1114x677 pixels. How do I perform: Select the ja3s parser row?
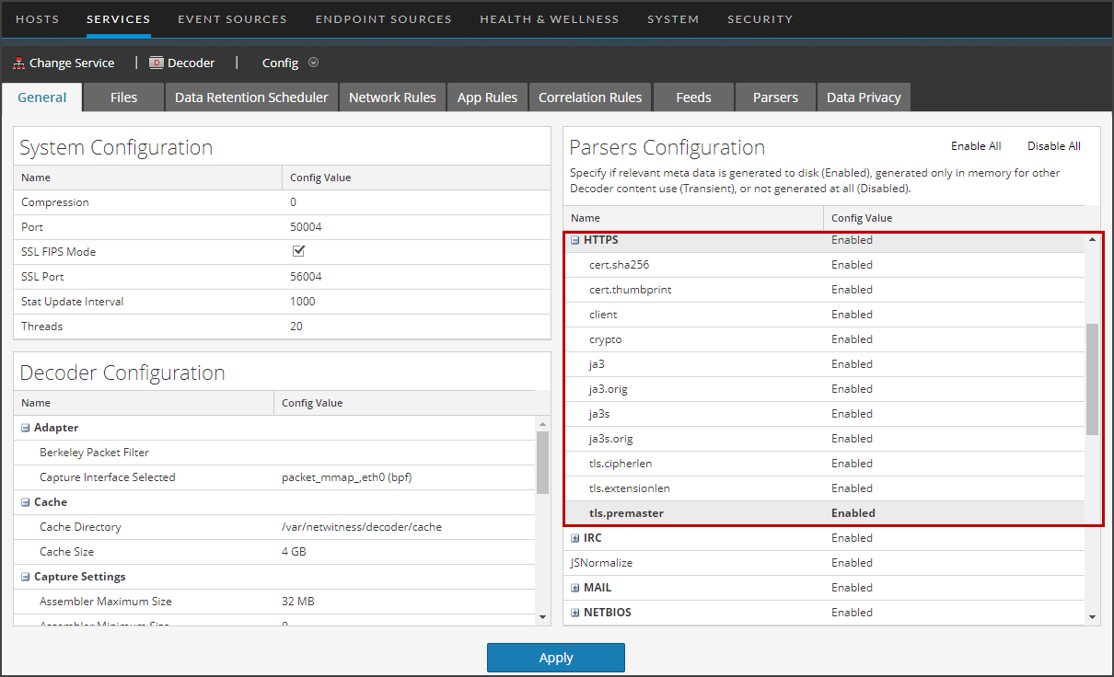coord(690,413)
